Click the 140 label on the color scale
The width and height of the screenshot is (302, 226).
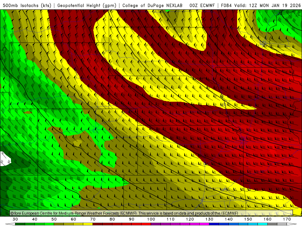tap(229, 219)
